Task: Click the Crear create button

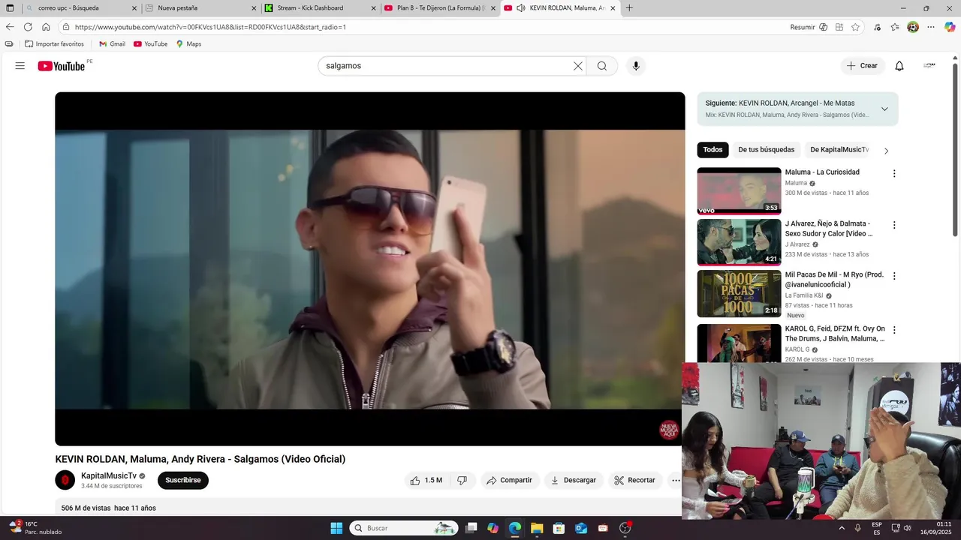Action: pyautogui.click(x=862, y=66)
